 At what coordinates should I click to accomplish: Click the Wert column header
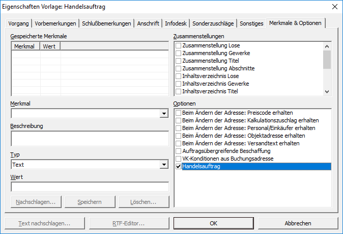[x=50, y=46]
